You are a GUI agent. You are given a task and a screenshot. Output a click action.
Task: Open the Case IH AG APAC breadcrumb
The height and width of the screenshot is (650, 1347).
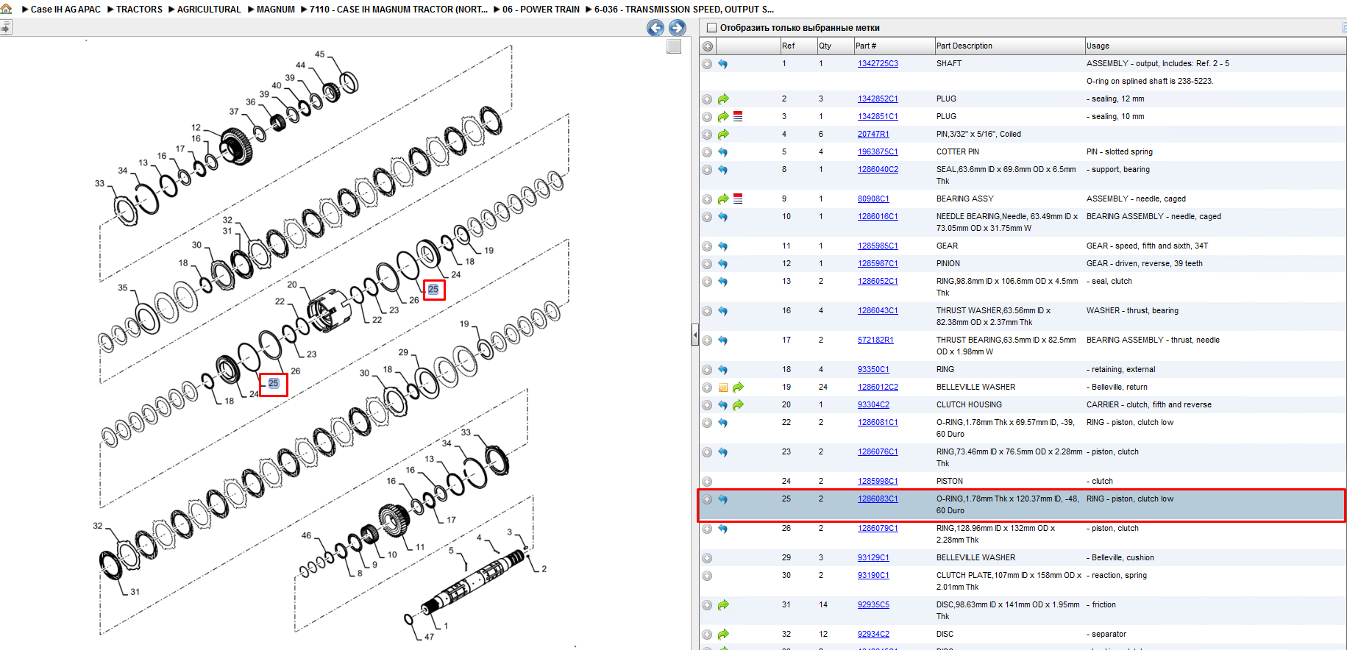coord(65,10)
